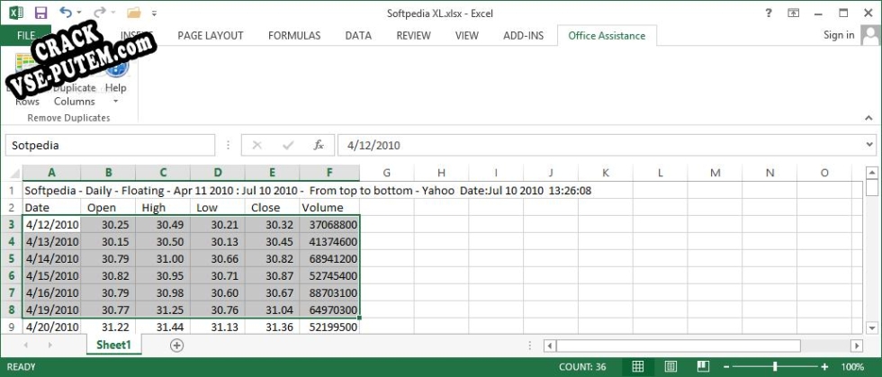Click the Insert Function fx icon
The image size is (882, 377).
[x=318, y=145]
